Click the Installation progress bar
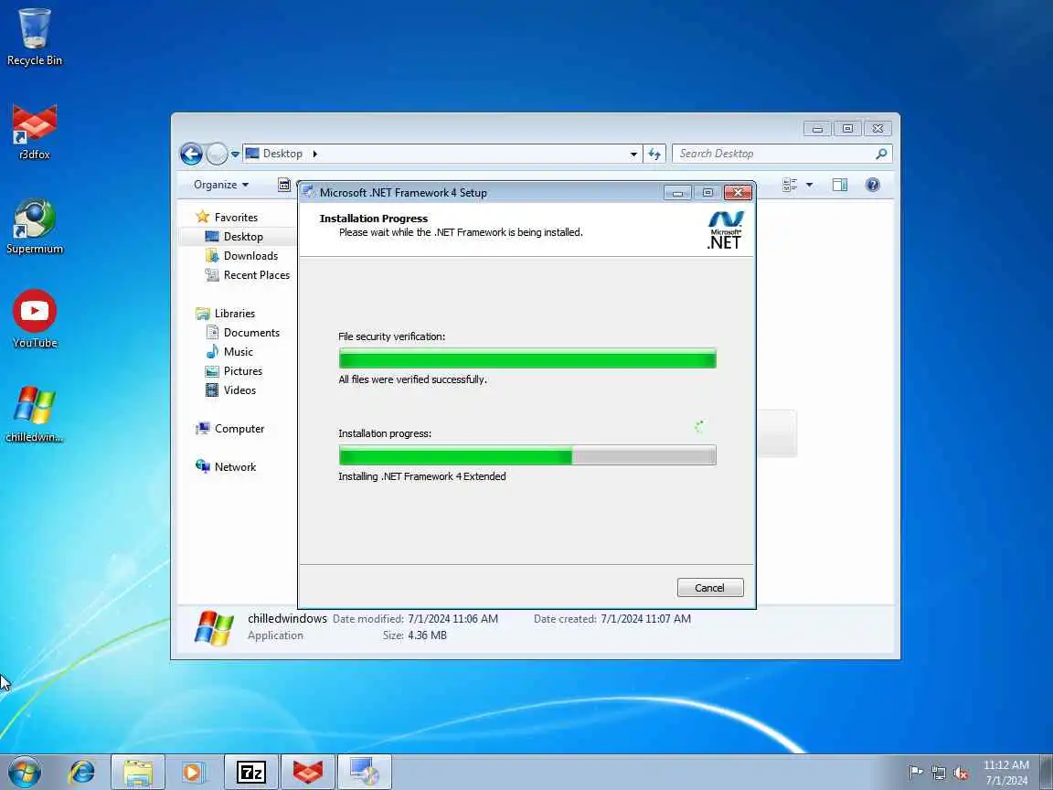 [x=527, y=454]
